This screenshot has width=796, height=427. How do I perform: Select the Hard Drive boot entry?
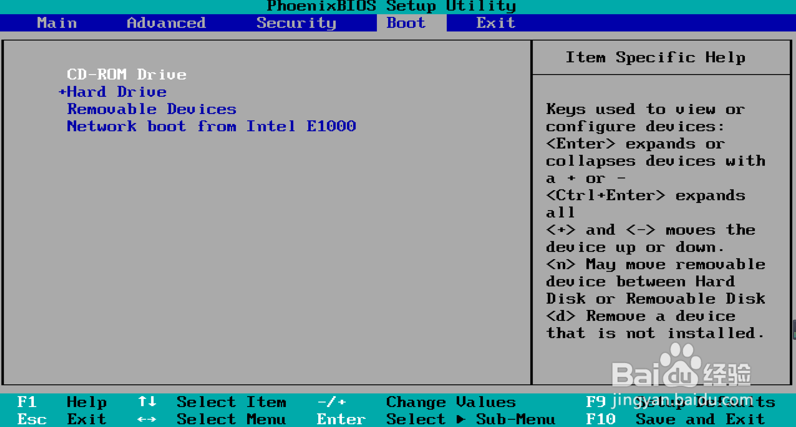[x=117, y=92]
